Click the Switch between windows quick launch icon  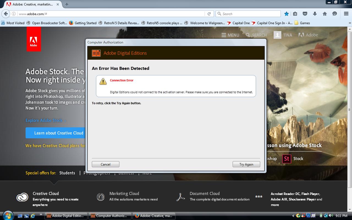tap(26, 216)
